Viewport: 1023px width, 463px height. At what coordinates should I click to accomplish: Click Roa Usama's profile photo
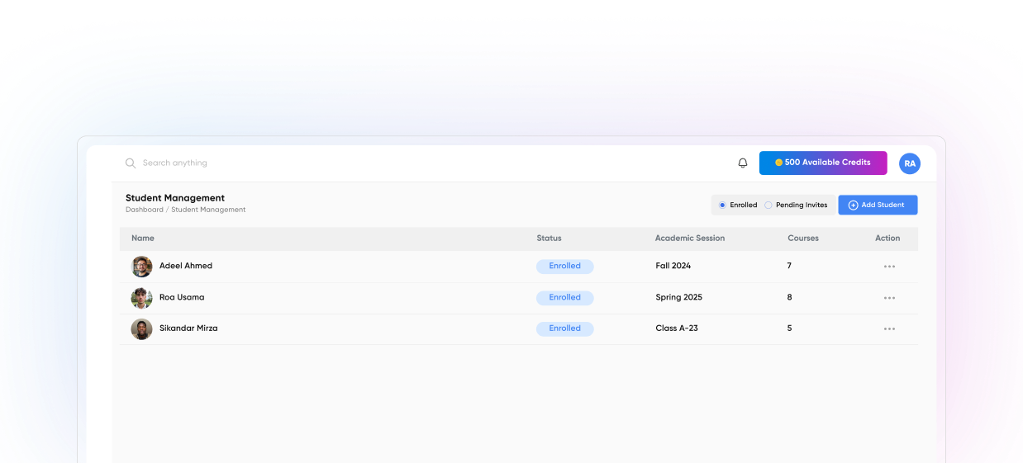(x=142, y=298)
